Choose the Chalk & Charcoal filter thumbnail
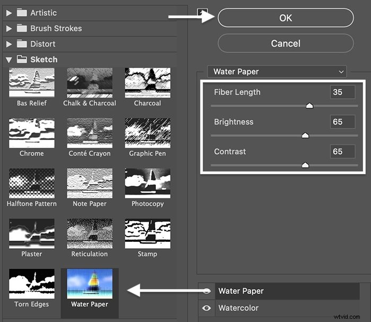 click(90, 83)
